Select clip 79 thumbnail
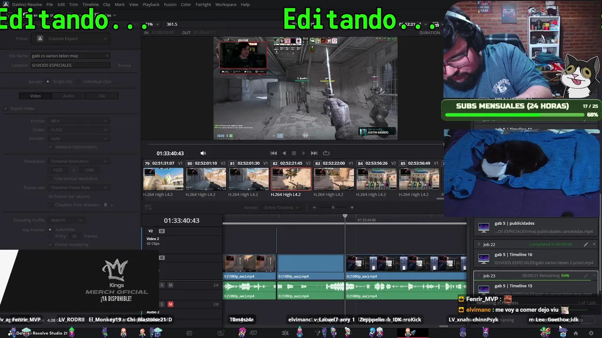The height and width of the screenshot is (338, 602). coord(163,179)
